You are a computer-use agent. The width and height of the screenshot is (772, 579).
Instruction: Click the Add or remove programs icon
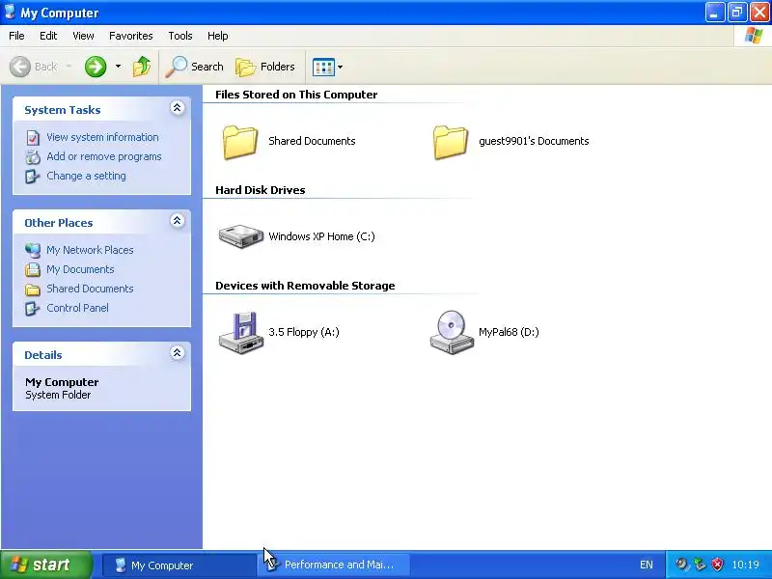tap(33, 157)
